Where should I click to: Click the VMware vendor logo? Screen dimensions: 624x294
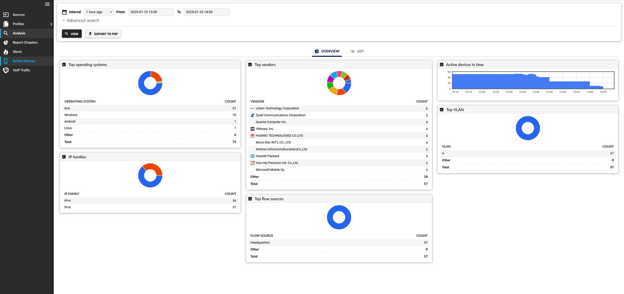[252, 129]
